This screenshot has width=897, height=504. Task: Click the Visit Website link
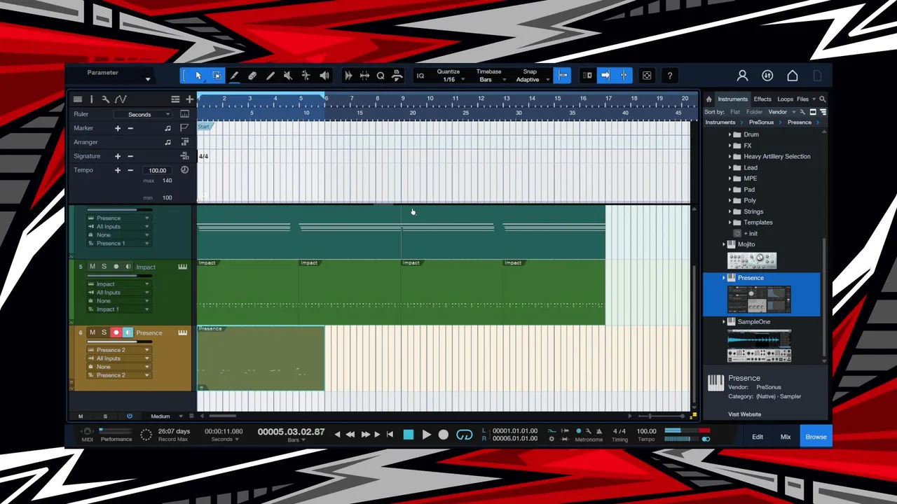[744, 414]
